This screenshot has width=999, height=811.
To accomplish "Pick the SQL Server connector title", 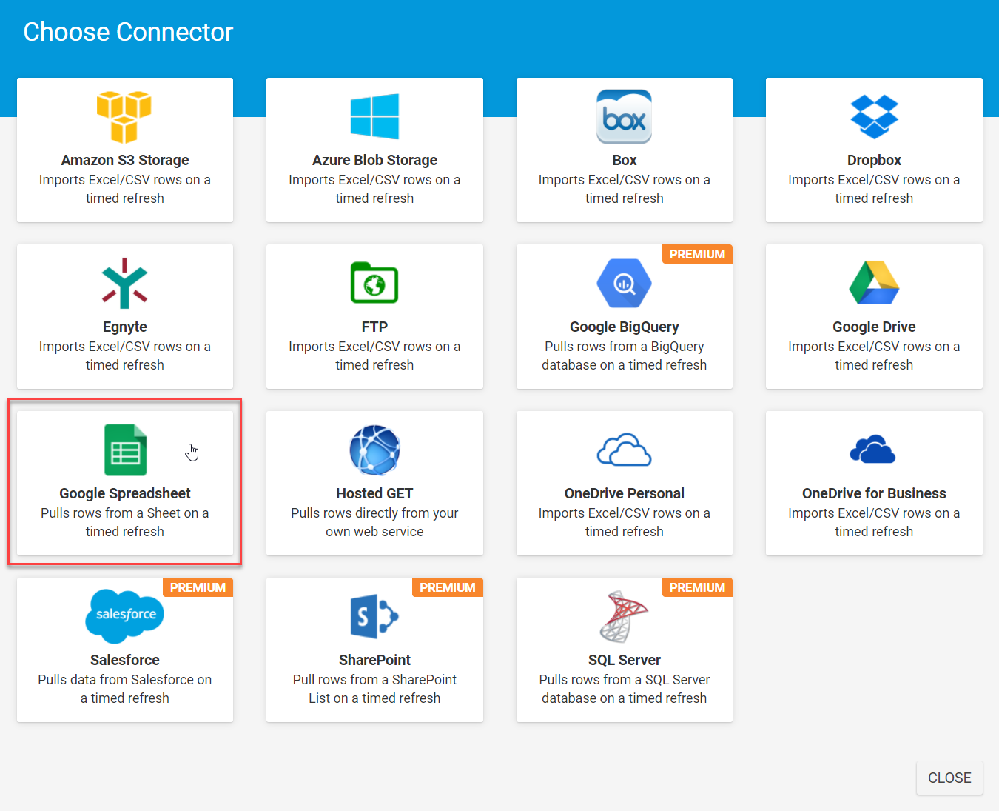I will point(625,660).
